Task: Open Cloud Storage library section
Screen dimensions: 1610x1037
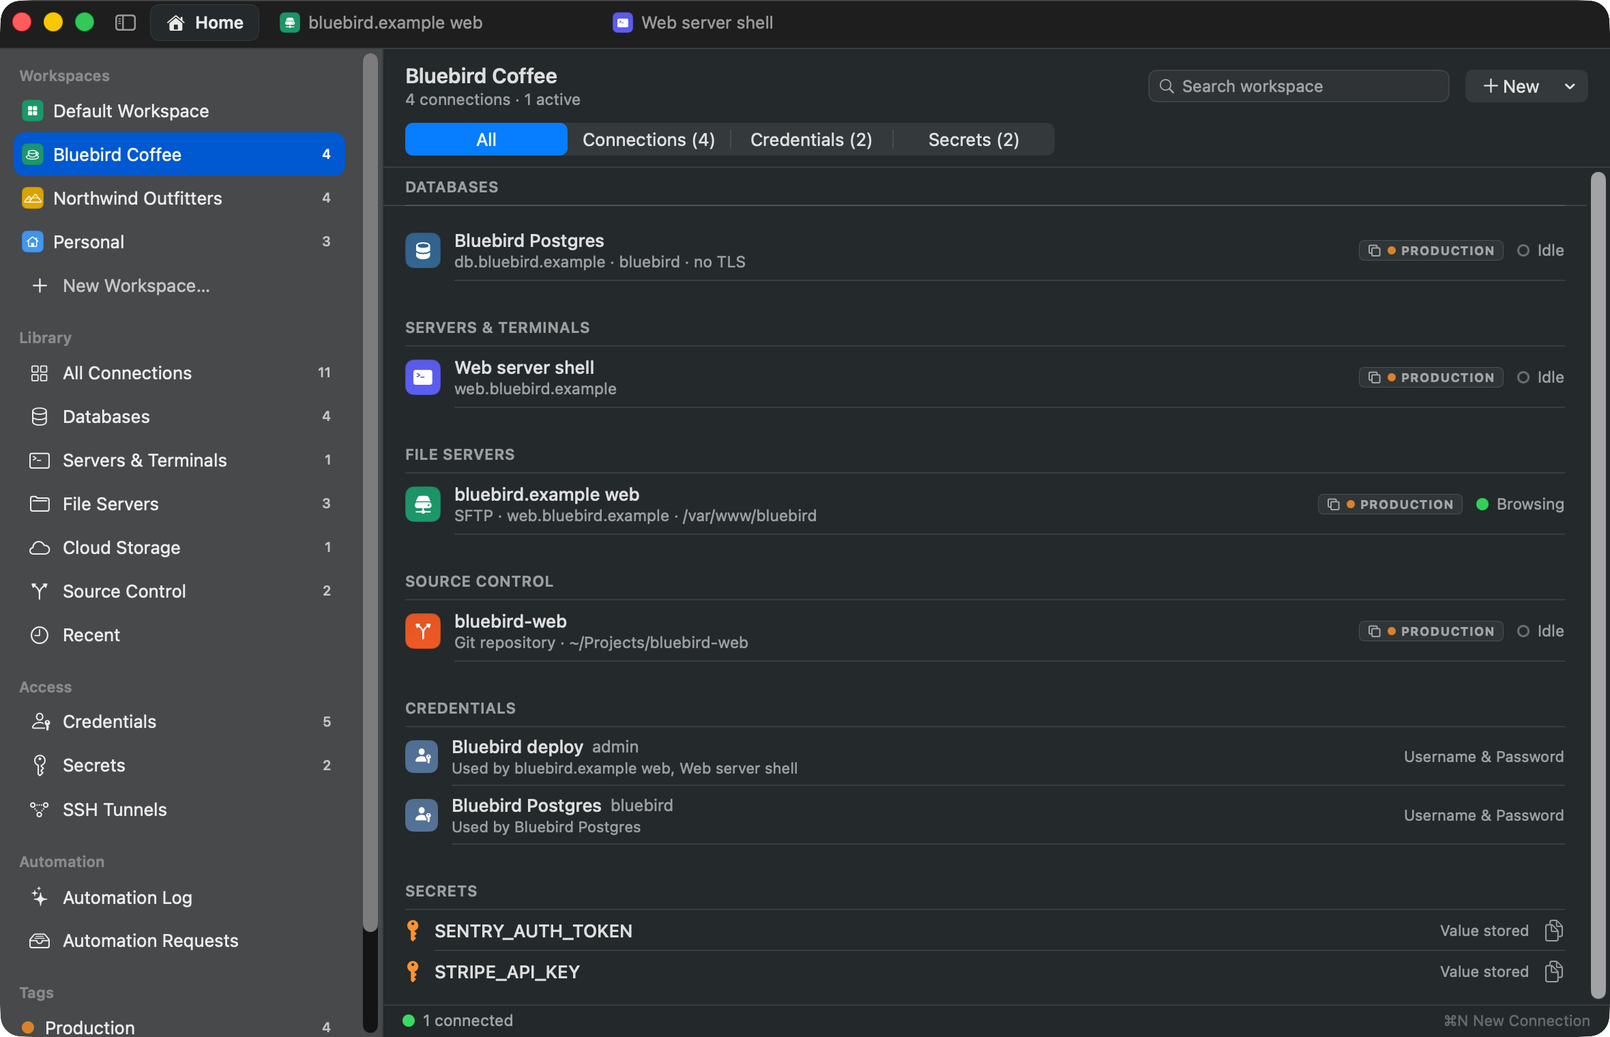Action: point(179,547)
